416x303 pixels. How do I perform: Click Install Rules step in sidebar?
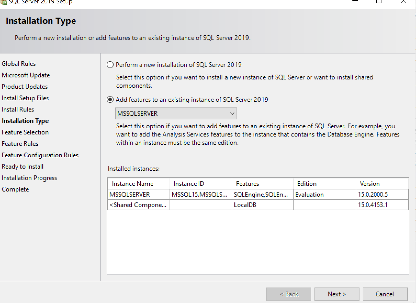pos(18,109)
